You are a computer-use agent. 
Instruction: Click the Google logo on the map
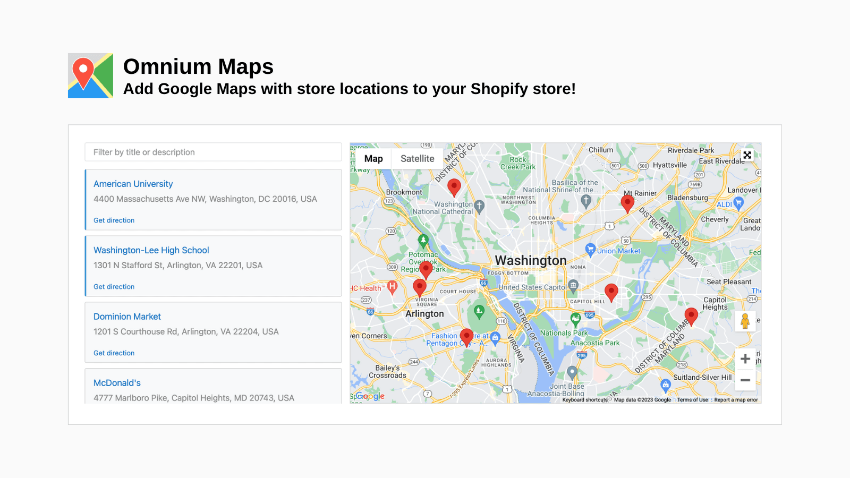[x=370, y=396]
